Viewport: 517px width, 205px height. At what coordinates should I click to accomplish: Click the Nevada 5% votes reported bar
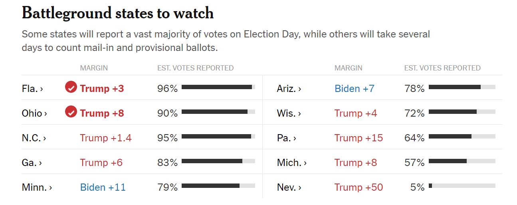point(462,186)
